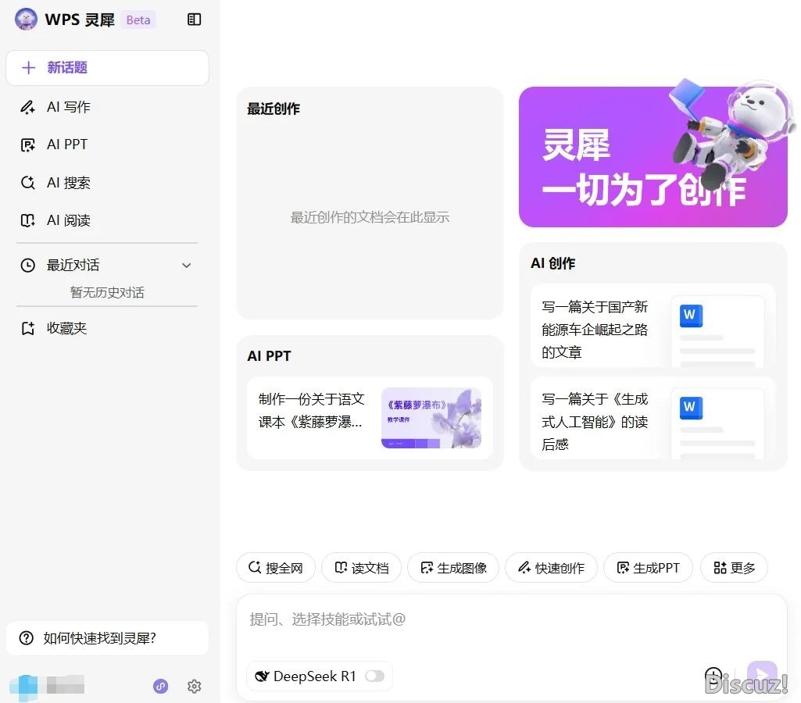Click the circular icon beside the send button

[x=713, y=676]
